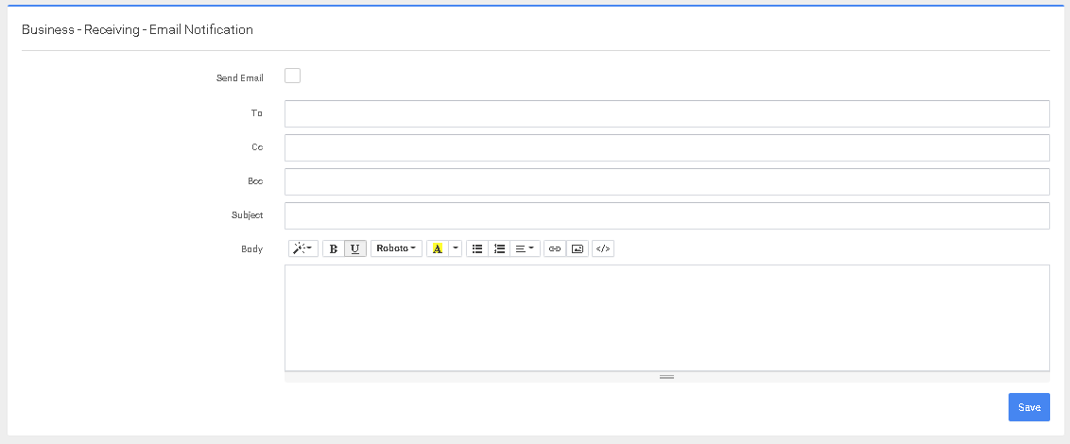Open the paragraph alignment dropdown
The width and height of the screenshot is (1070, 444).
(525, 248)
